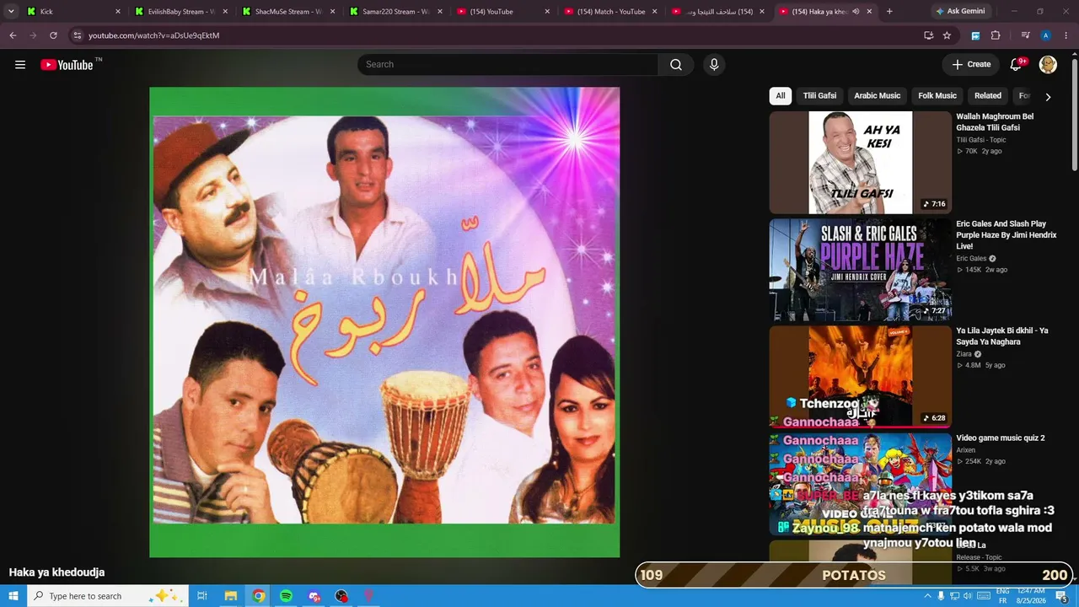The height and width of the screenshot is (607, 1079).
Task: Open YouTube notifications bell
Action: 1017,65
